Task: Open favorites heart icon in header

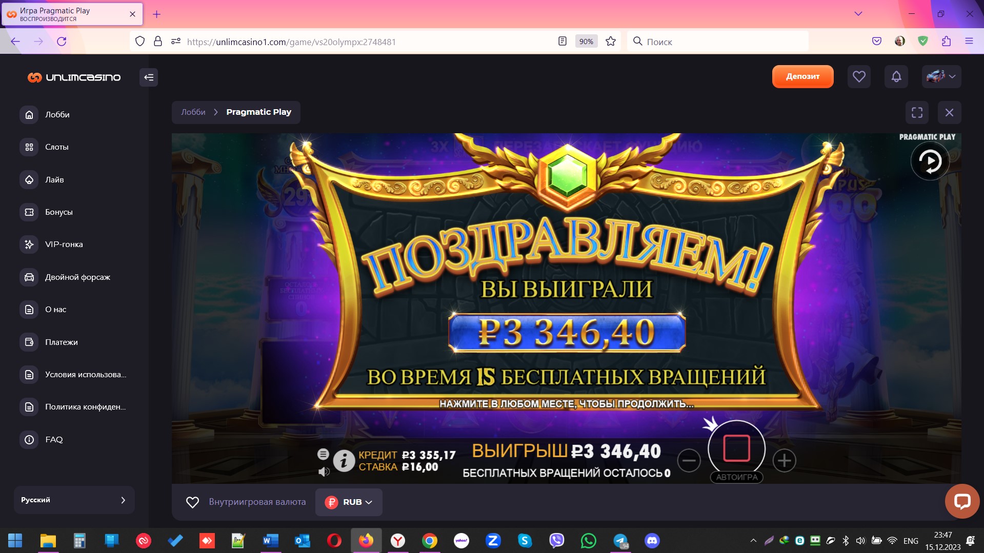Action: (x=859, y=77)
